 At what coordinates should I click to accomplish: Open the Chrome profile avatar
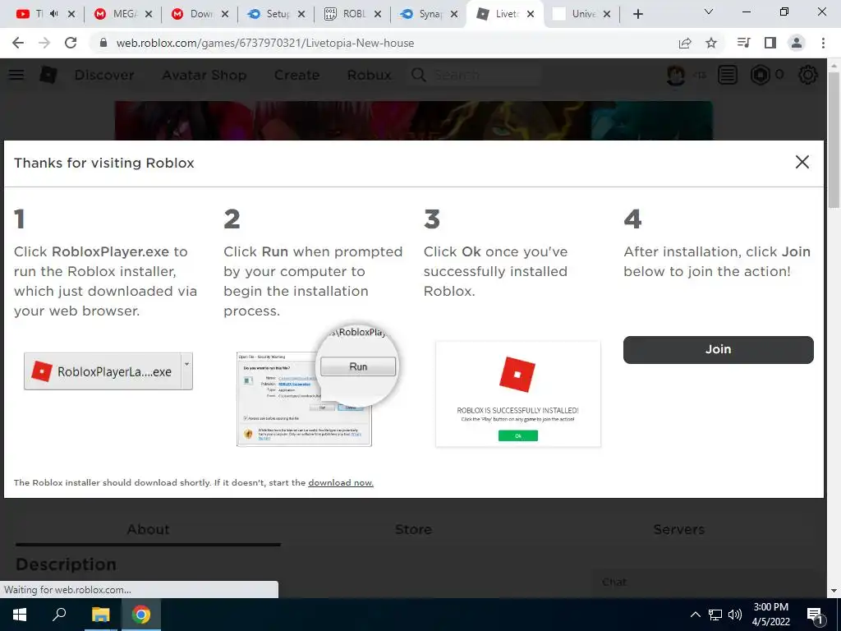pyautogui.click(x=797, y=43)
